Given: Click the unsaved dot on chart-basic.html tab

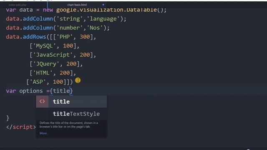Looking at the screenshot, I should 103,5.
